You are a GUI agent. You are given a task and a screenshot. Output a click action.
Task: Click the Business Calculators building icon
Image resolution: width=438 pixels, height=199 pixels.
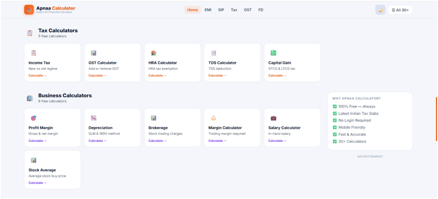30,98
